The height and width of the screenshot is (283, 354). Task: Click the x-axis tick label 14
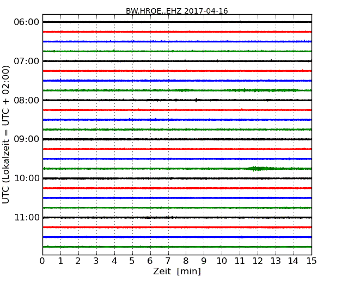tap(293, 261)
